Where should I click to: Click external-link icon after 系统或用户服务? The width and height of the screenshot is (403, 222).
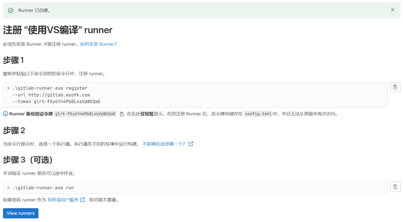coord(82,200)
